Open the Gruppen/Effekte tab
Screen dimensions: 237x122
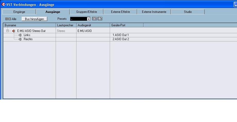click(x=87, y=12)
